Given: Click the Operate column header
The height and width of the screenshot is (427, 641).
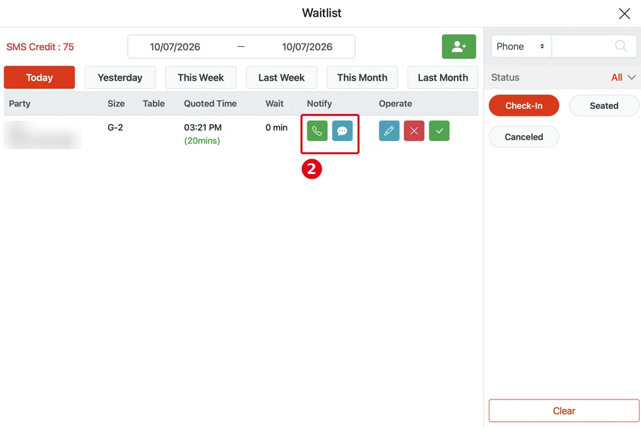Looking at the screenshot, I should [396, 103].
